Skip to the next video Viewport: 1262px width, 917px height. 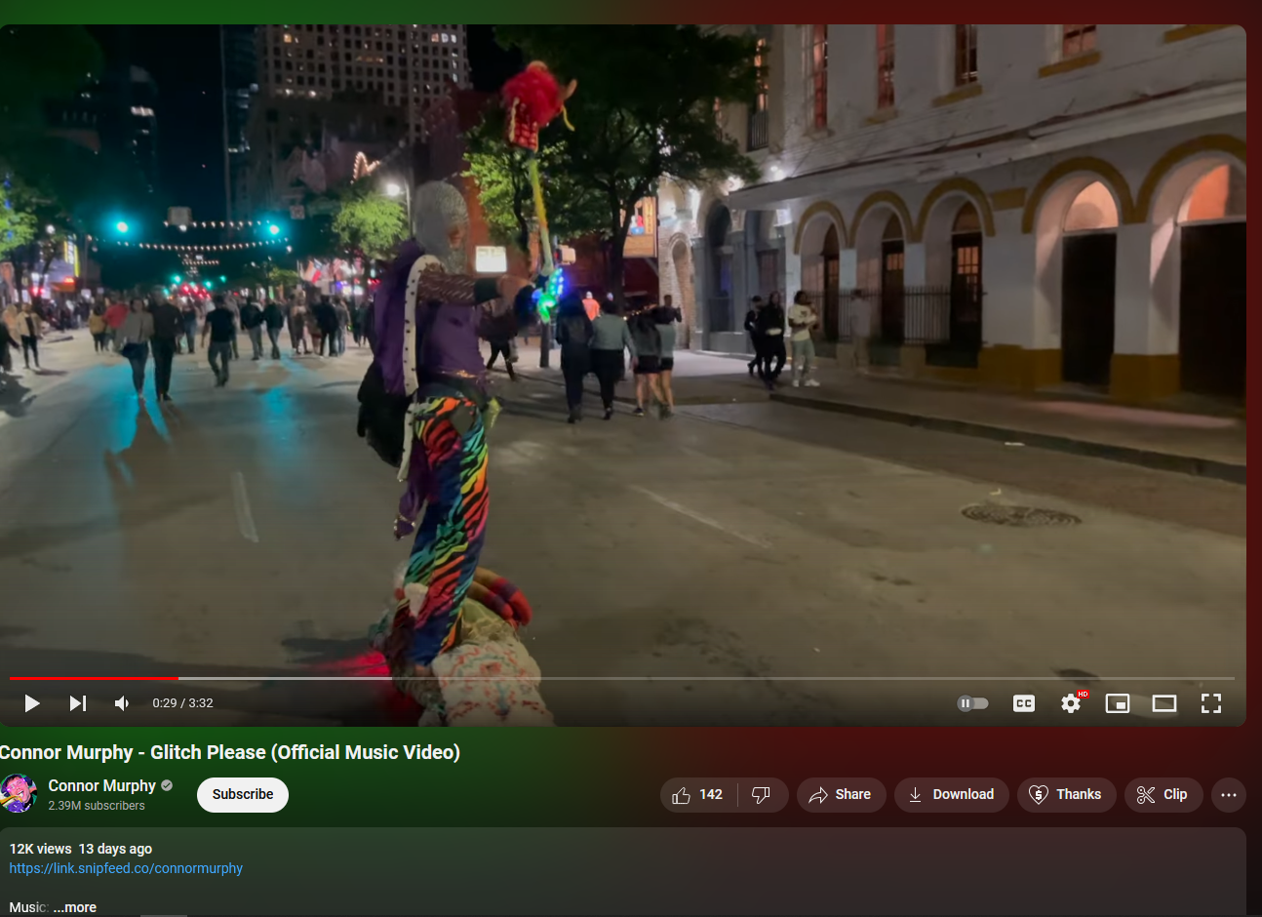pos(77,702)
